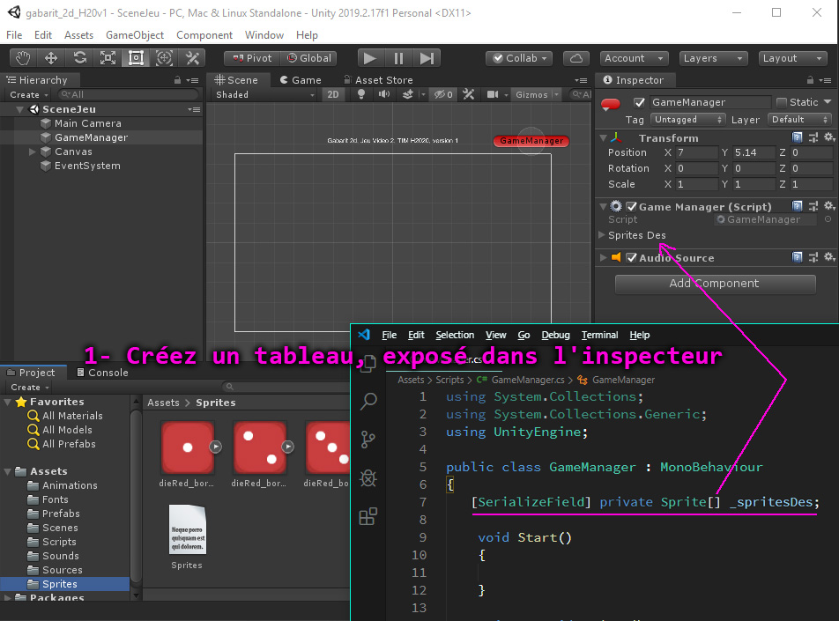
Task: Open the Layers dropdown
Action: [714, 58]
